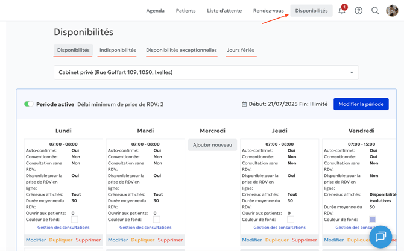The height and width of the screenshot is (251, 404).
Task: Select Disponibilités exceptionnelles tab
Action: tap(181, 51)
